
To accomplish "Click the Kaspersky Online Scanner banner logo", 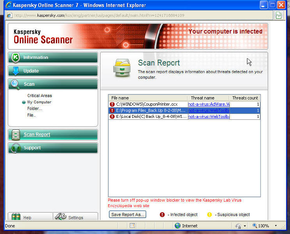I will point(43,37).
